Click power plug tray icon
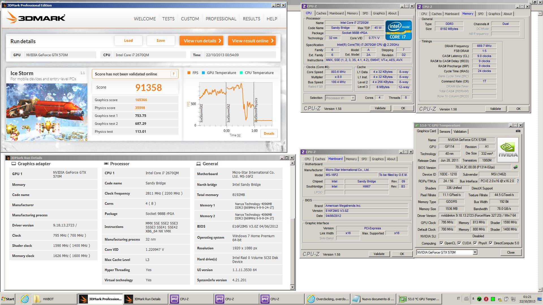This screenshot has width=543, height=305. click(x=506, y=299)
